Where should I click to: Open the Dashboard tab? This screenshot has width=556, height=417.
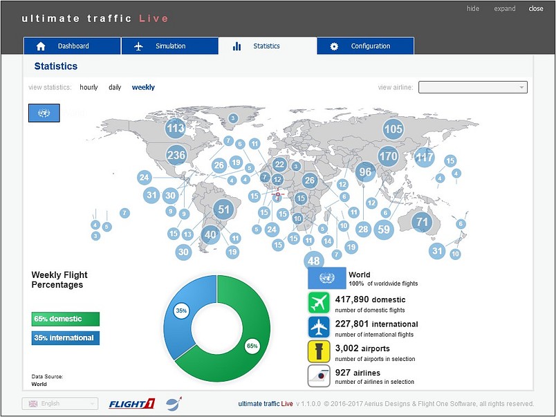pyautogui.click(x=73, y=46)
